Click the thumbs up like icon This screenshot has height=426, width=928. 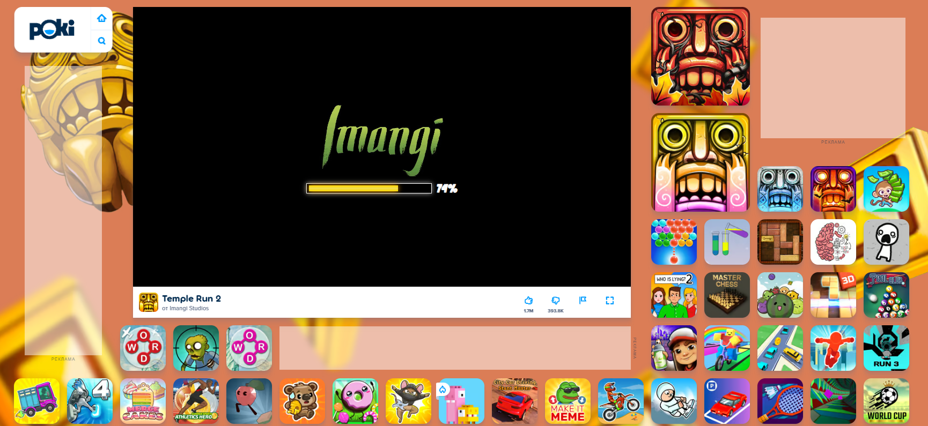pos(528,301)
